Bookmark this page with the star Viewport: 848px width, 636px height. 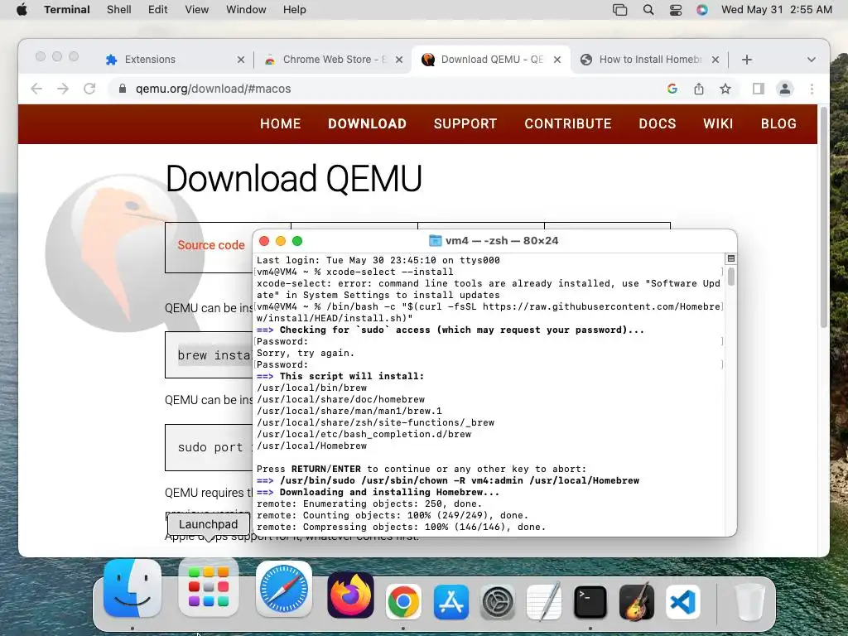click(x=725, y=89)
